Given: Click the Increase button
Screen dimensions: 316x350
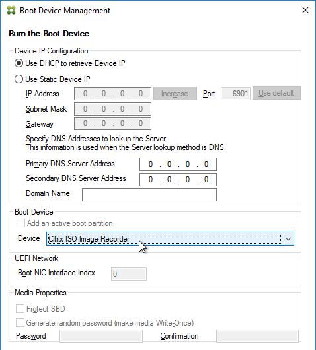Looking at the screenshot, I should [x=175, y=94].
